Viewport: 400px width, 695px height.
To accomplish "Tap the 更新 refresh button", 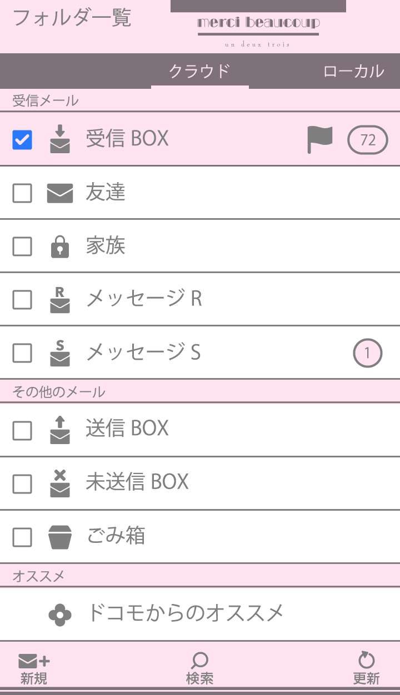I will (x=366, y=668).
